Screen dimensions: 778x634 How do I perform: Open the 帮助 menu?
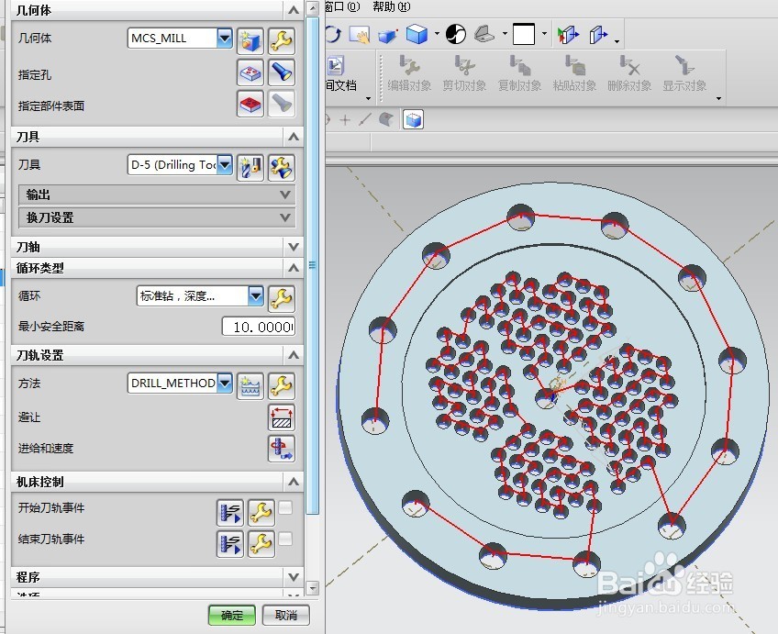[x=392, y=6]
